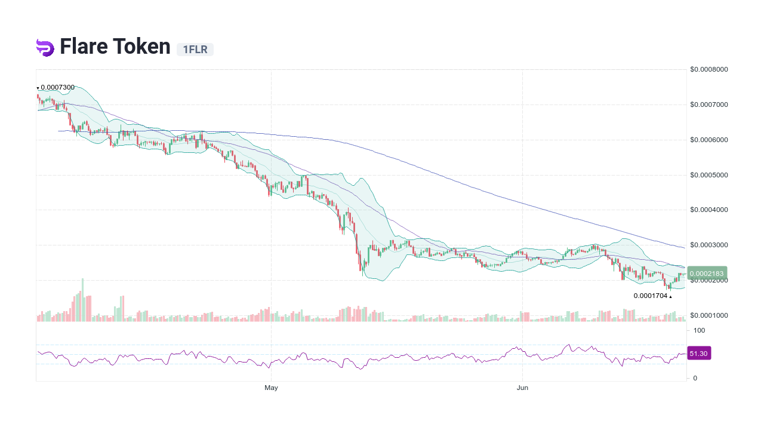Click the $0.0003000 price axis label
The height and width of the screenshot is (430, 764).
point(708,245)
